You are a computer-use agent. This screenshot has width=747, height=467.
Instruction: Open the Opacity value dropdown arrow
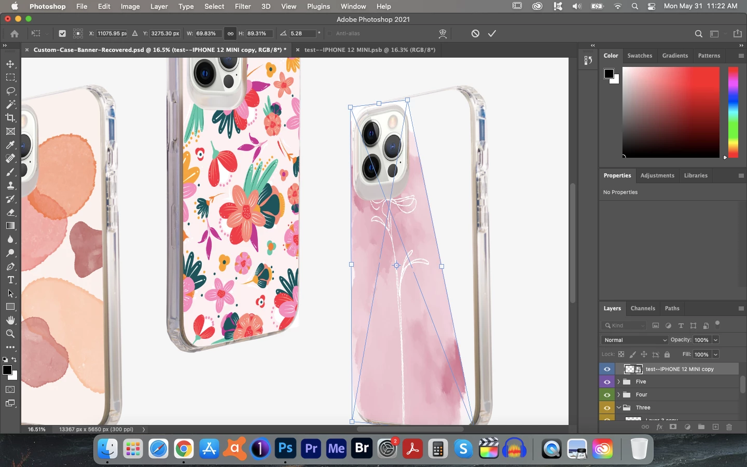click(716, 340)
